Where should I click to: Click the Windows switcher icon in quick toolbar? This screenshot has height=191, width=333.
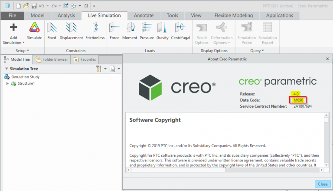click(74, 6)
